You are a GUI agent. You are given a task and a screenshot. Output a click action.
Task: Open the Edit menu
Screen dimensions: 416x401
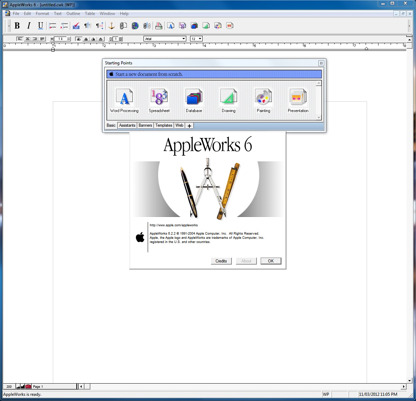pos(27,14)
